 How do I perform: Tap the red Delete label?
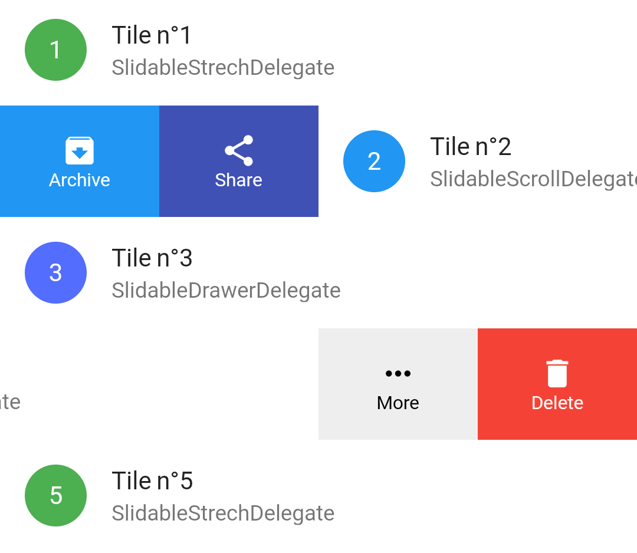[557, 403]
